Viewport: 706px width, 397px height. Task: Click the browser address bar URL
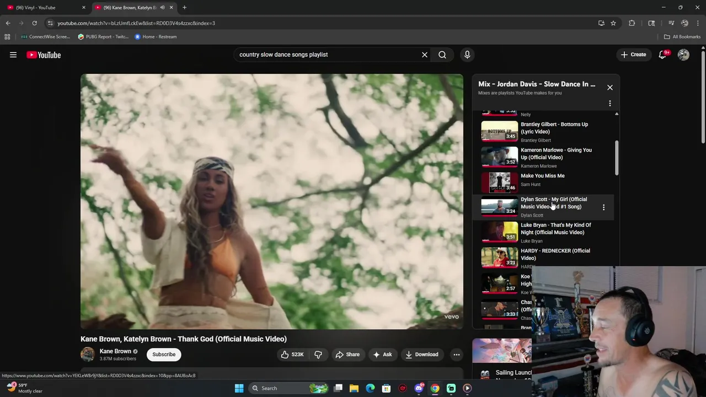[x=136, y=23]
